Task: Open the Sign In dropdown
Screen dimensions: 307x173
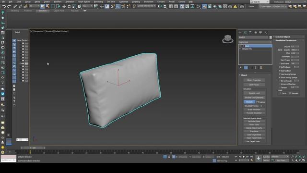Action: 260,2
